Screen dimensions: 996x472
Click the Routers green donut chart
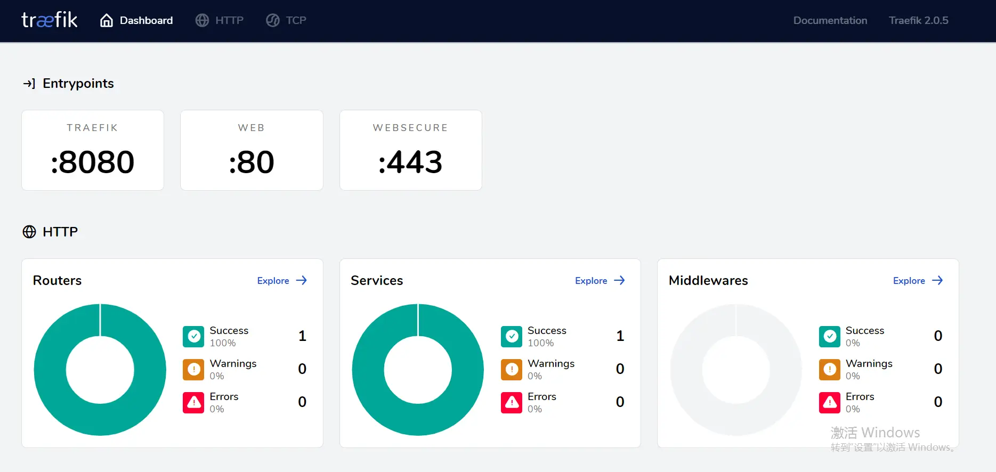point(100,370)
